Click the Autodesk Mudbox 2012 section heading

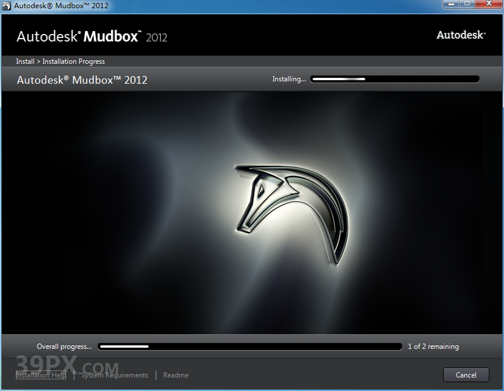pos(81,80)
